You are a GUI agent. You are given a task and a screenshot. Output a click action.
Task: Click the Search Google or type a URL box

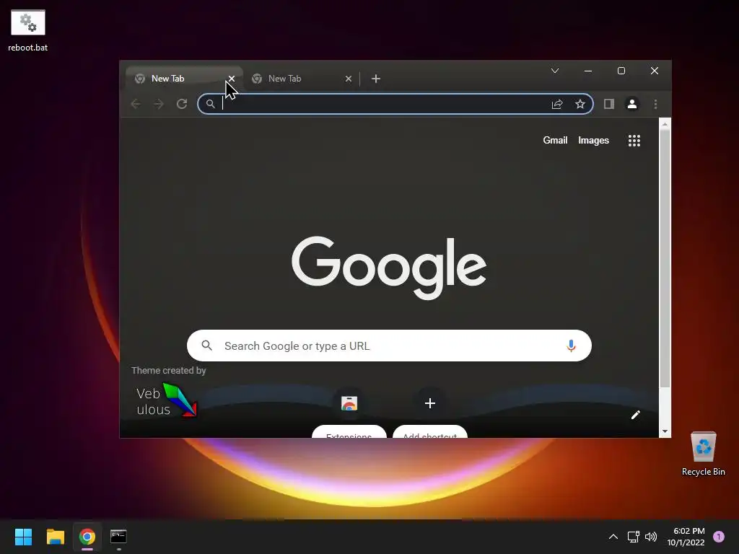pos(389,346)
